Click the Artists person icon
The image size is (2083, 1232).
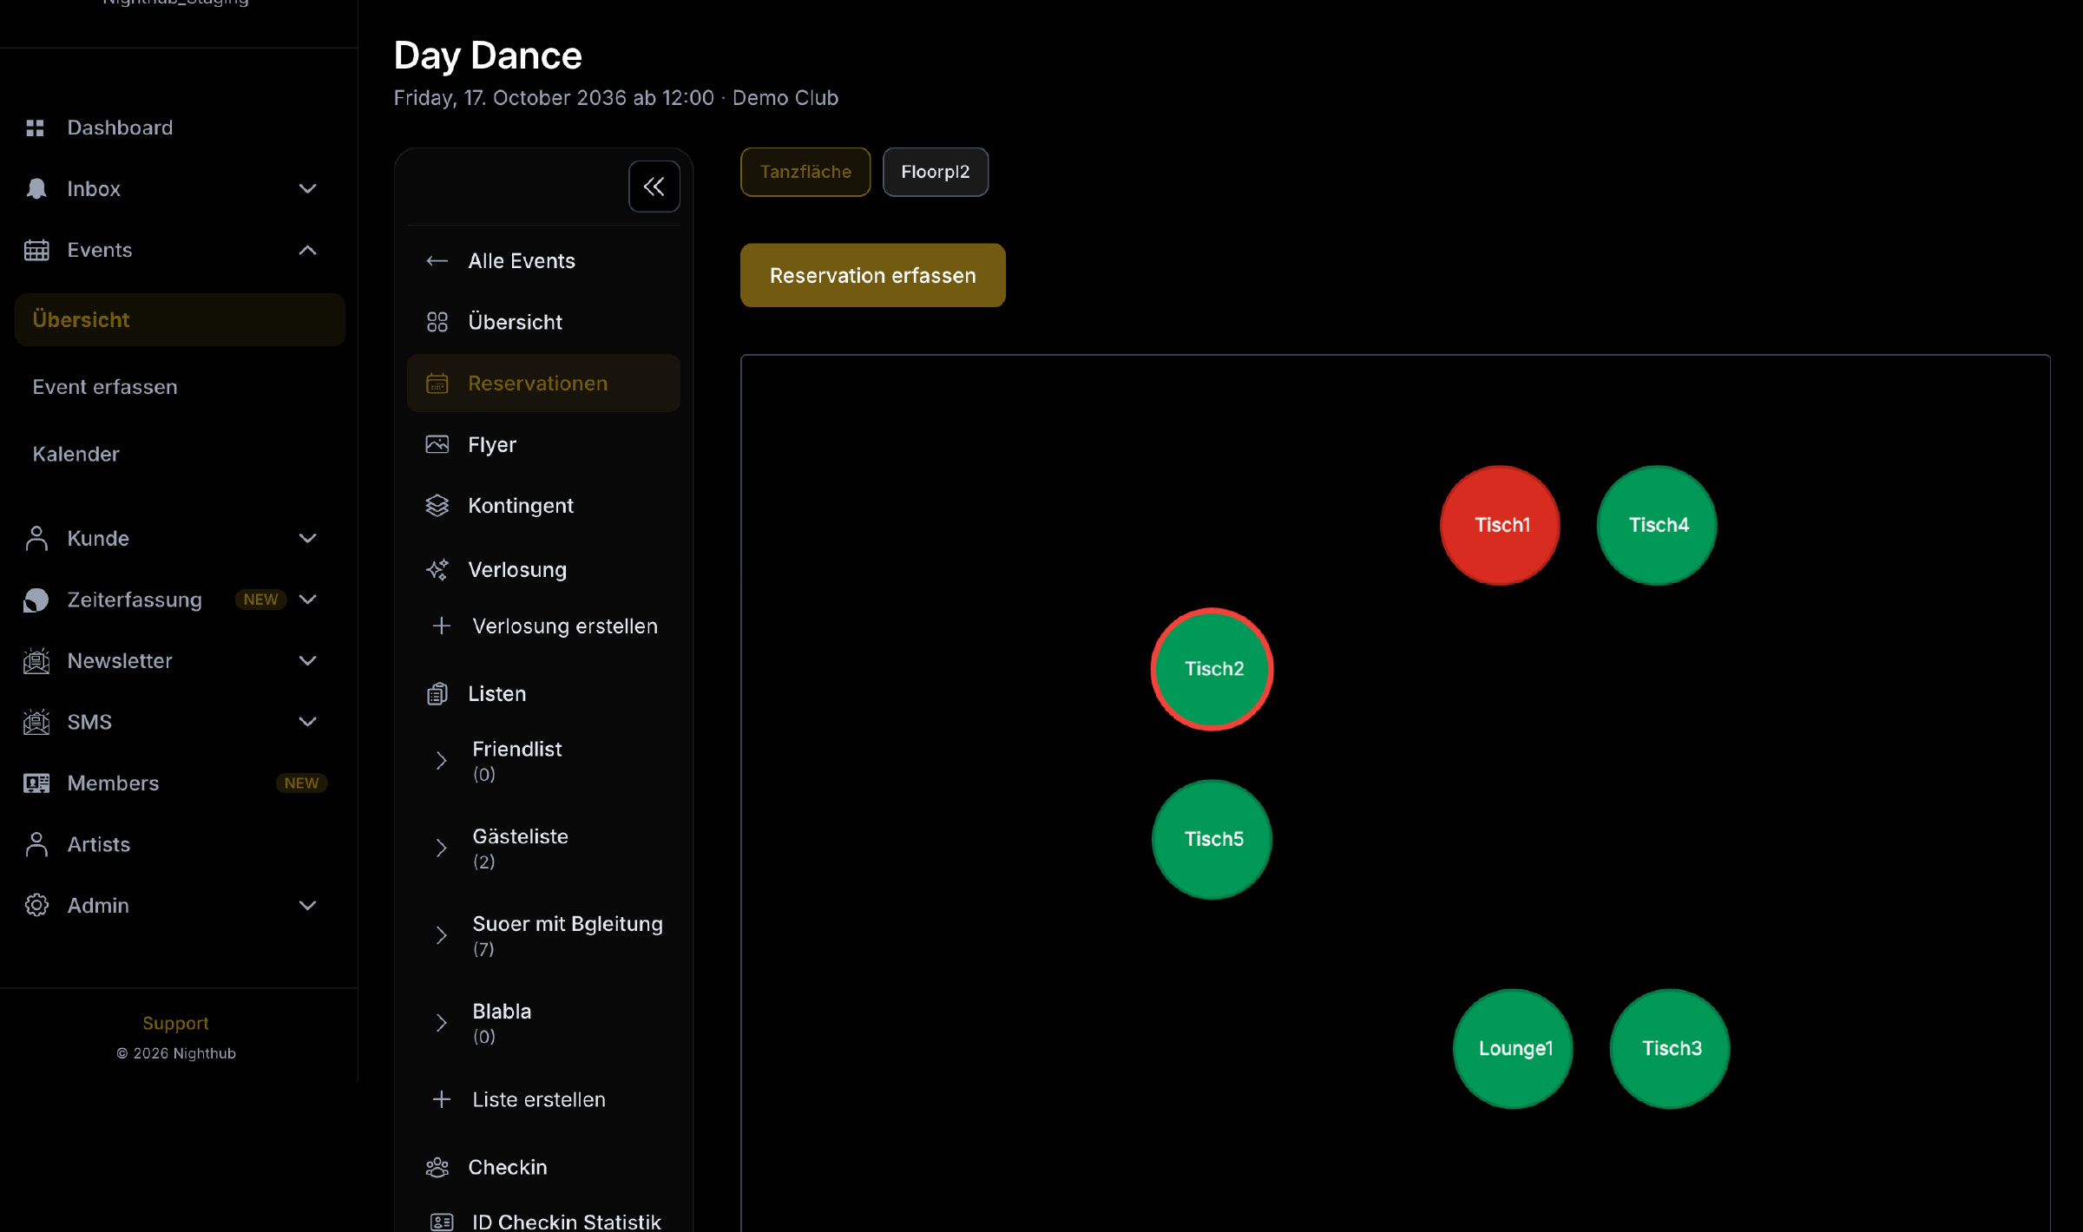36,844
